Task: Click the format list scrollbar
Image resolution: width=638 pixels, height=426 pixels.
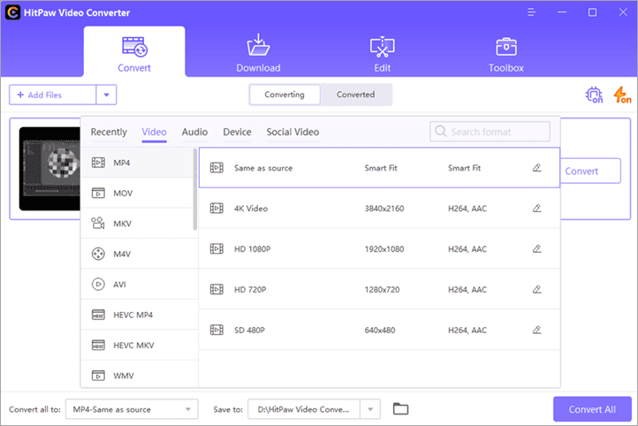Action: click(195, 190)
